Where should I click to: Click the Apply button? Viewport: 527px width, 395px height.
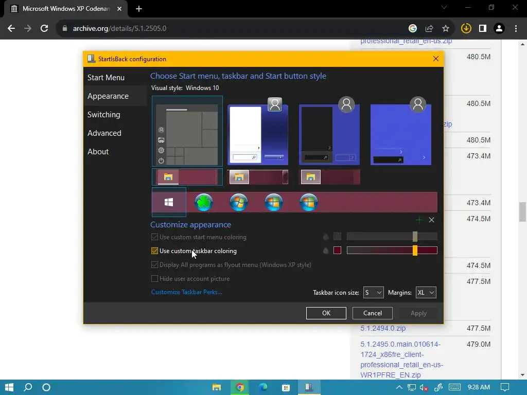tap(418, 313)
